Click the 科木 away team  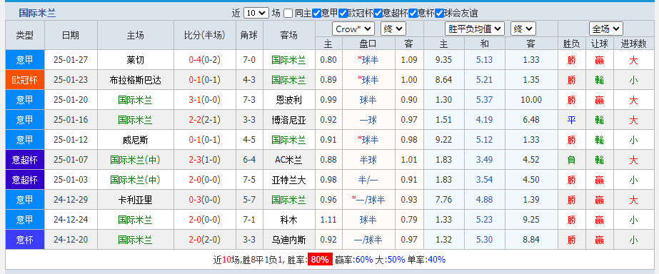point(288,220)
